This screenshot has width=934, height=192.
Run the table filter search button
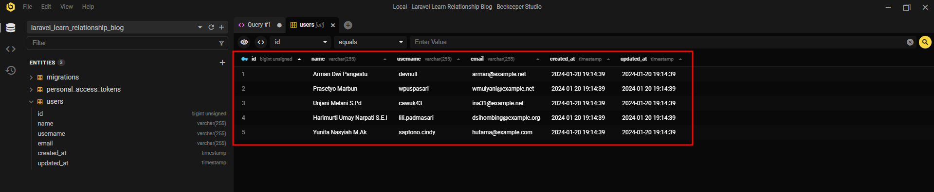[925, 42]
